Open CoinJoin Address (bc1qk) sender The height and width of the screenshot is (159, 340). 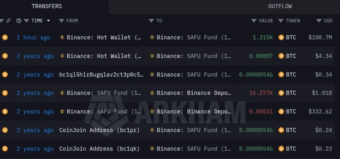coord(99,149)
